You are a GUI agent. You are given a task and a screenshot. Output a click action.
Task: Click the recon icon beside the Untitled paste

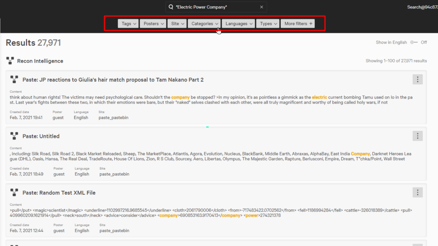point(14,136)
